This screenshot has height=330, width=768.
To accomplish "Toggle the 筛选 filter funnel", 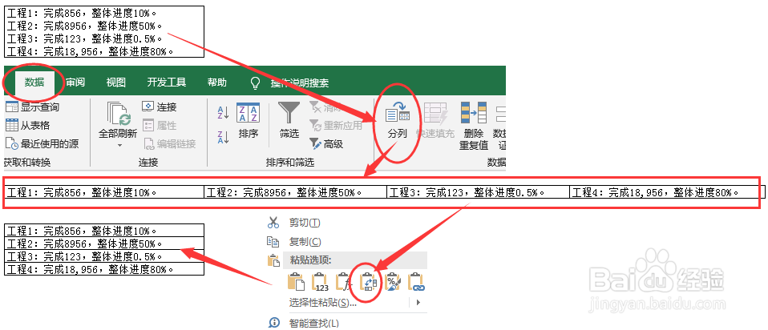I will coord(289,121).
